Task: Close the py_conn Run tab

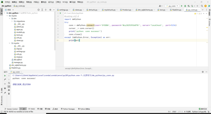Action: 21,72
